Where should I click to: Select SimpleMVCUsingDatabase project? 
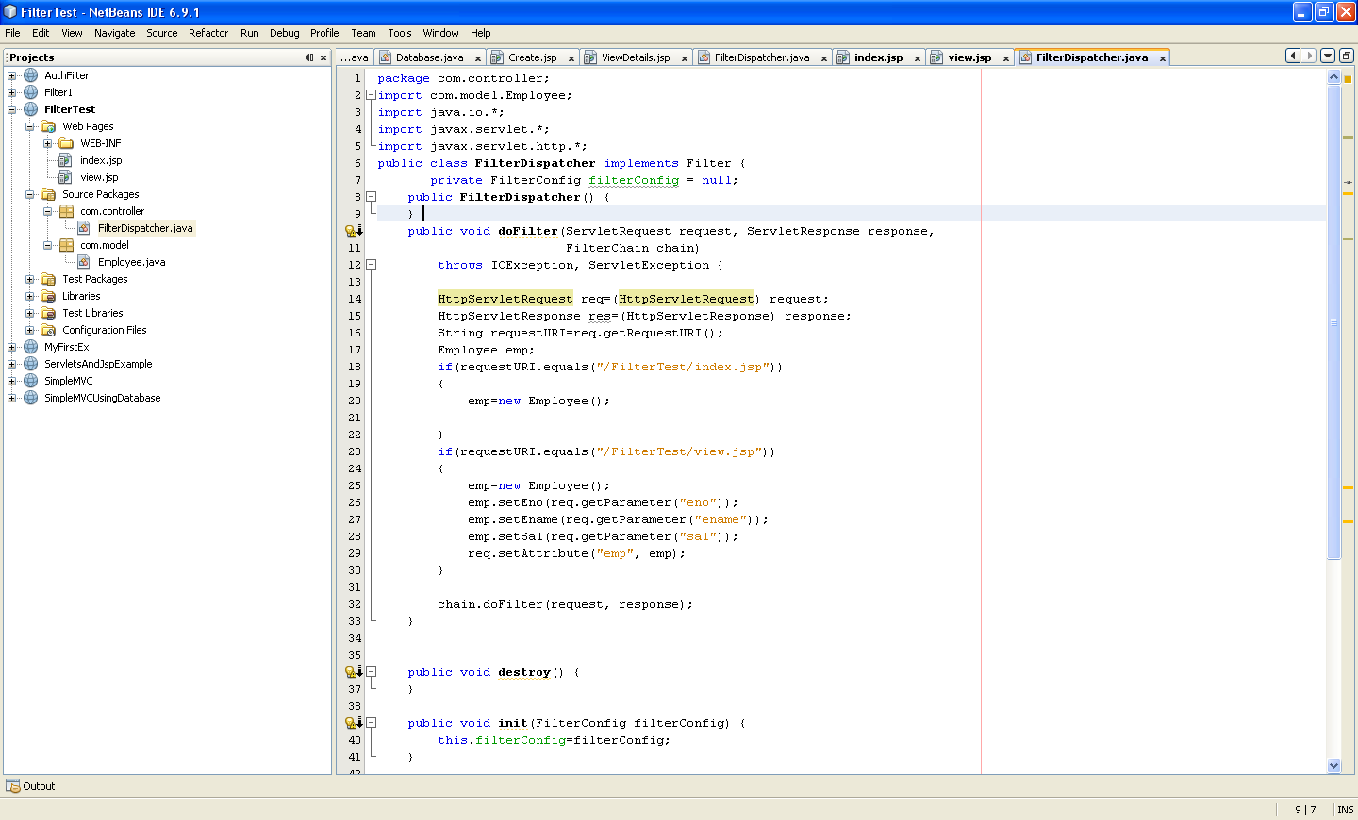tap(102, 398)
